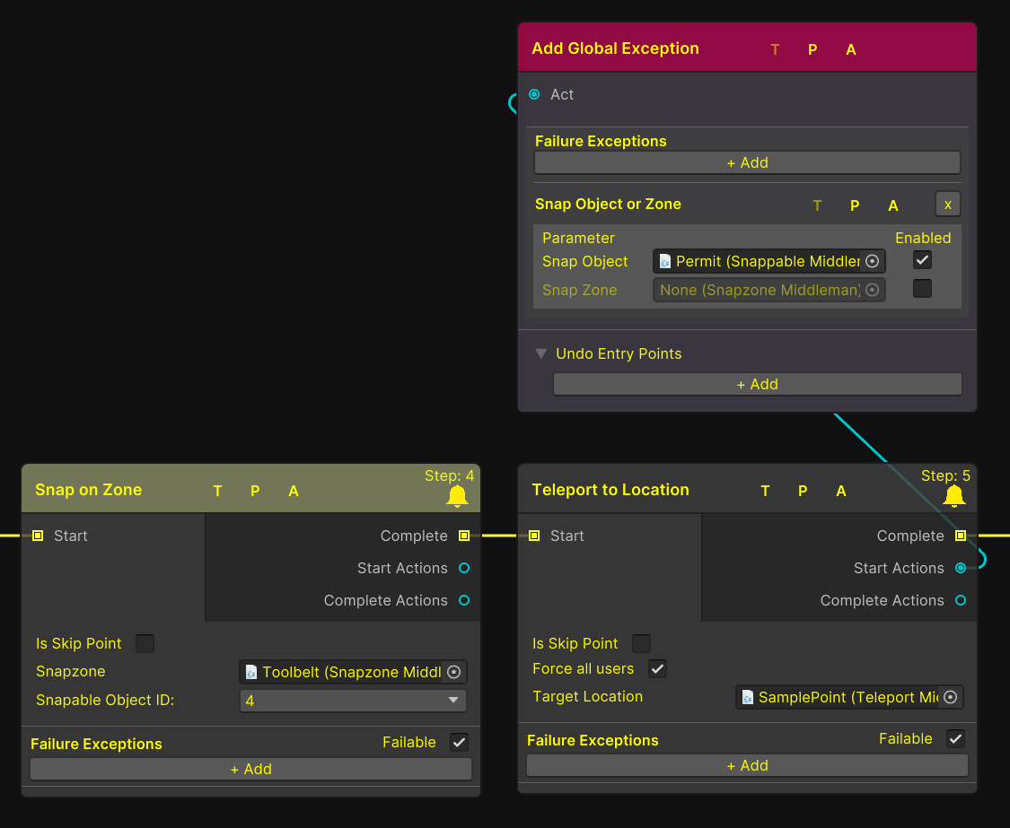Enable the Snap Zone parameter checkbox
The height and width of the screenshot is (828, 1010).
[922, 289]
